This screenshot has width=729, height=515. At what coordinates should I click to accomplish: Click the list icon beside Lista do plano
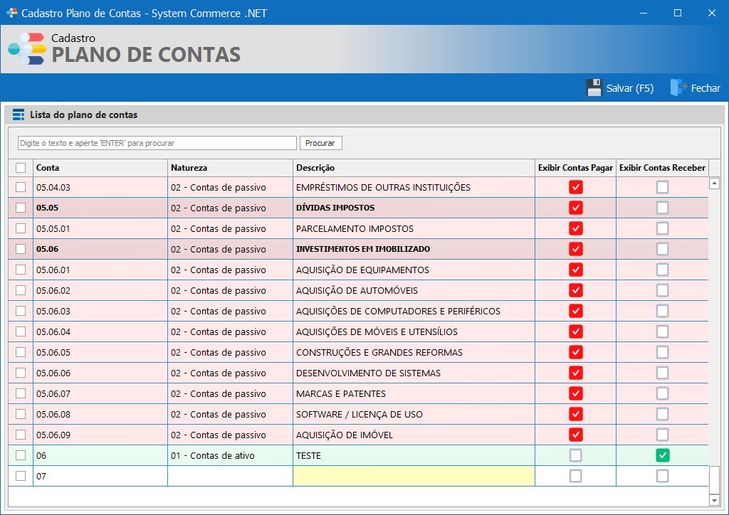pyautogui.click(x=19, y=115)
